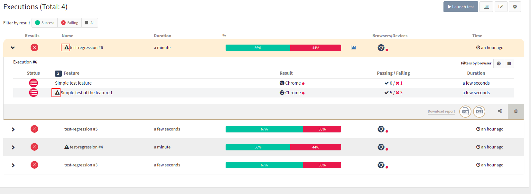This screenshot has height=194, width=531.
Task: Click the Launch test button
Action: 461,7
